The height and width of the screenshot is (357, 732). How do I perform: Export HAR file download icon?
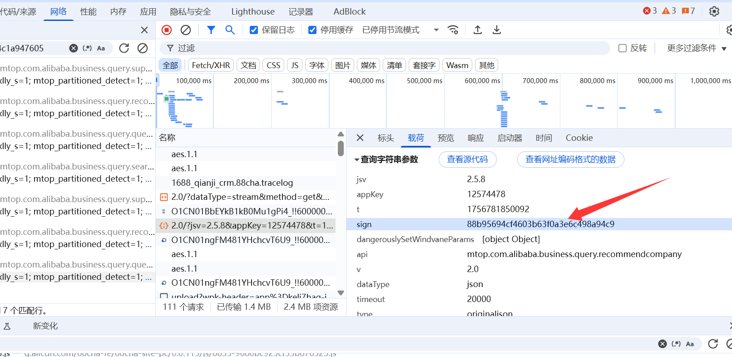pyautogui.click(x=497, y=30)
